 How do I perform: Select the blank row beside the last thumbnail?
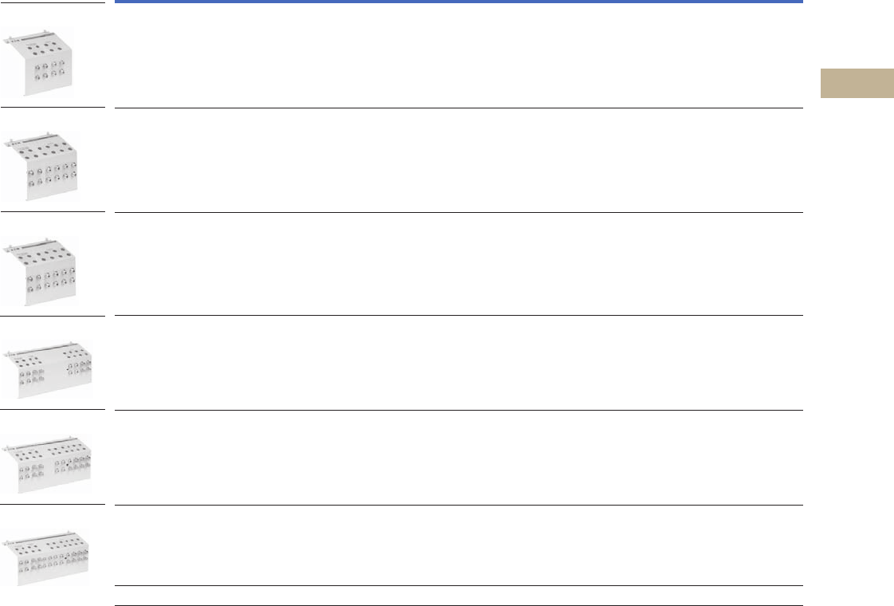point(458,545)
